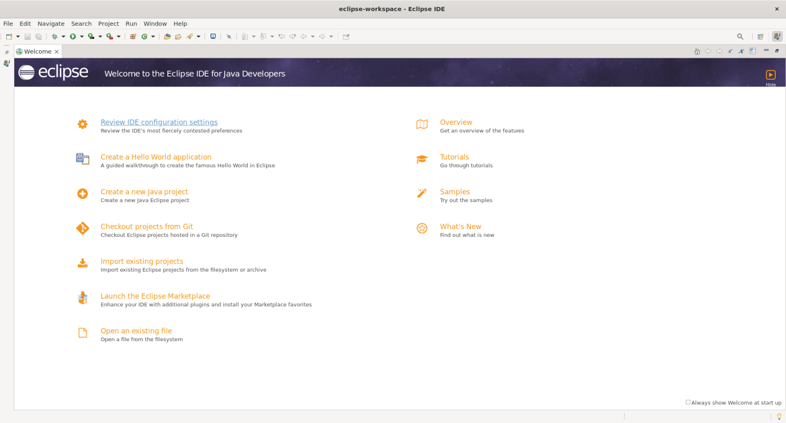
Task: Close the Welcome tab
Action: pos(57,52)
